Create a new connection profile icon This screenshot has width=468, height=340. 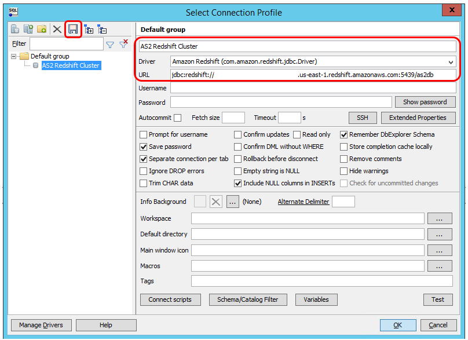click(x=15, y=29)
